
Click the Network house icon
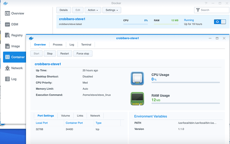point(7,68)
